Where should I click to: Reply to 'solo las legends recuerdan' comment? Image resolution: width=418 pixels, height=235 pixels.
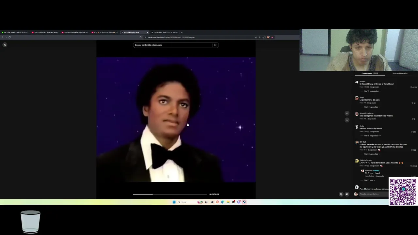pyautogui.click(x=372, y=119)
